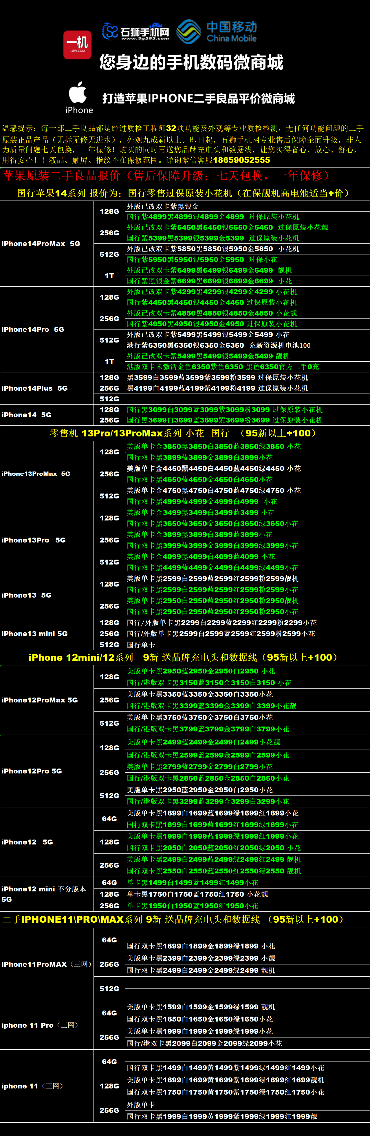Click 外版单卡 in the iphone 11 256G row
The height and width of the screenshot is (1136, 370).
coord(141,1105)
